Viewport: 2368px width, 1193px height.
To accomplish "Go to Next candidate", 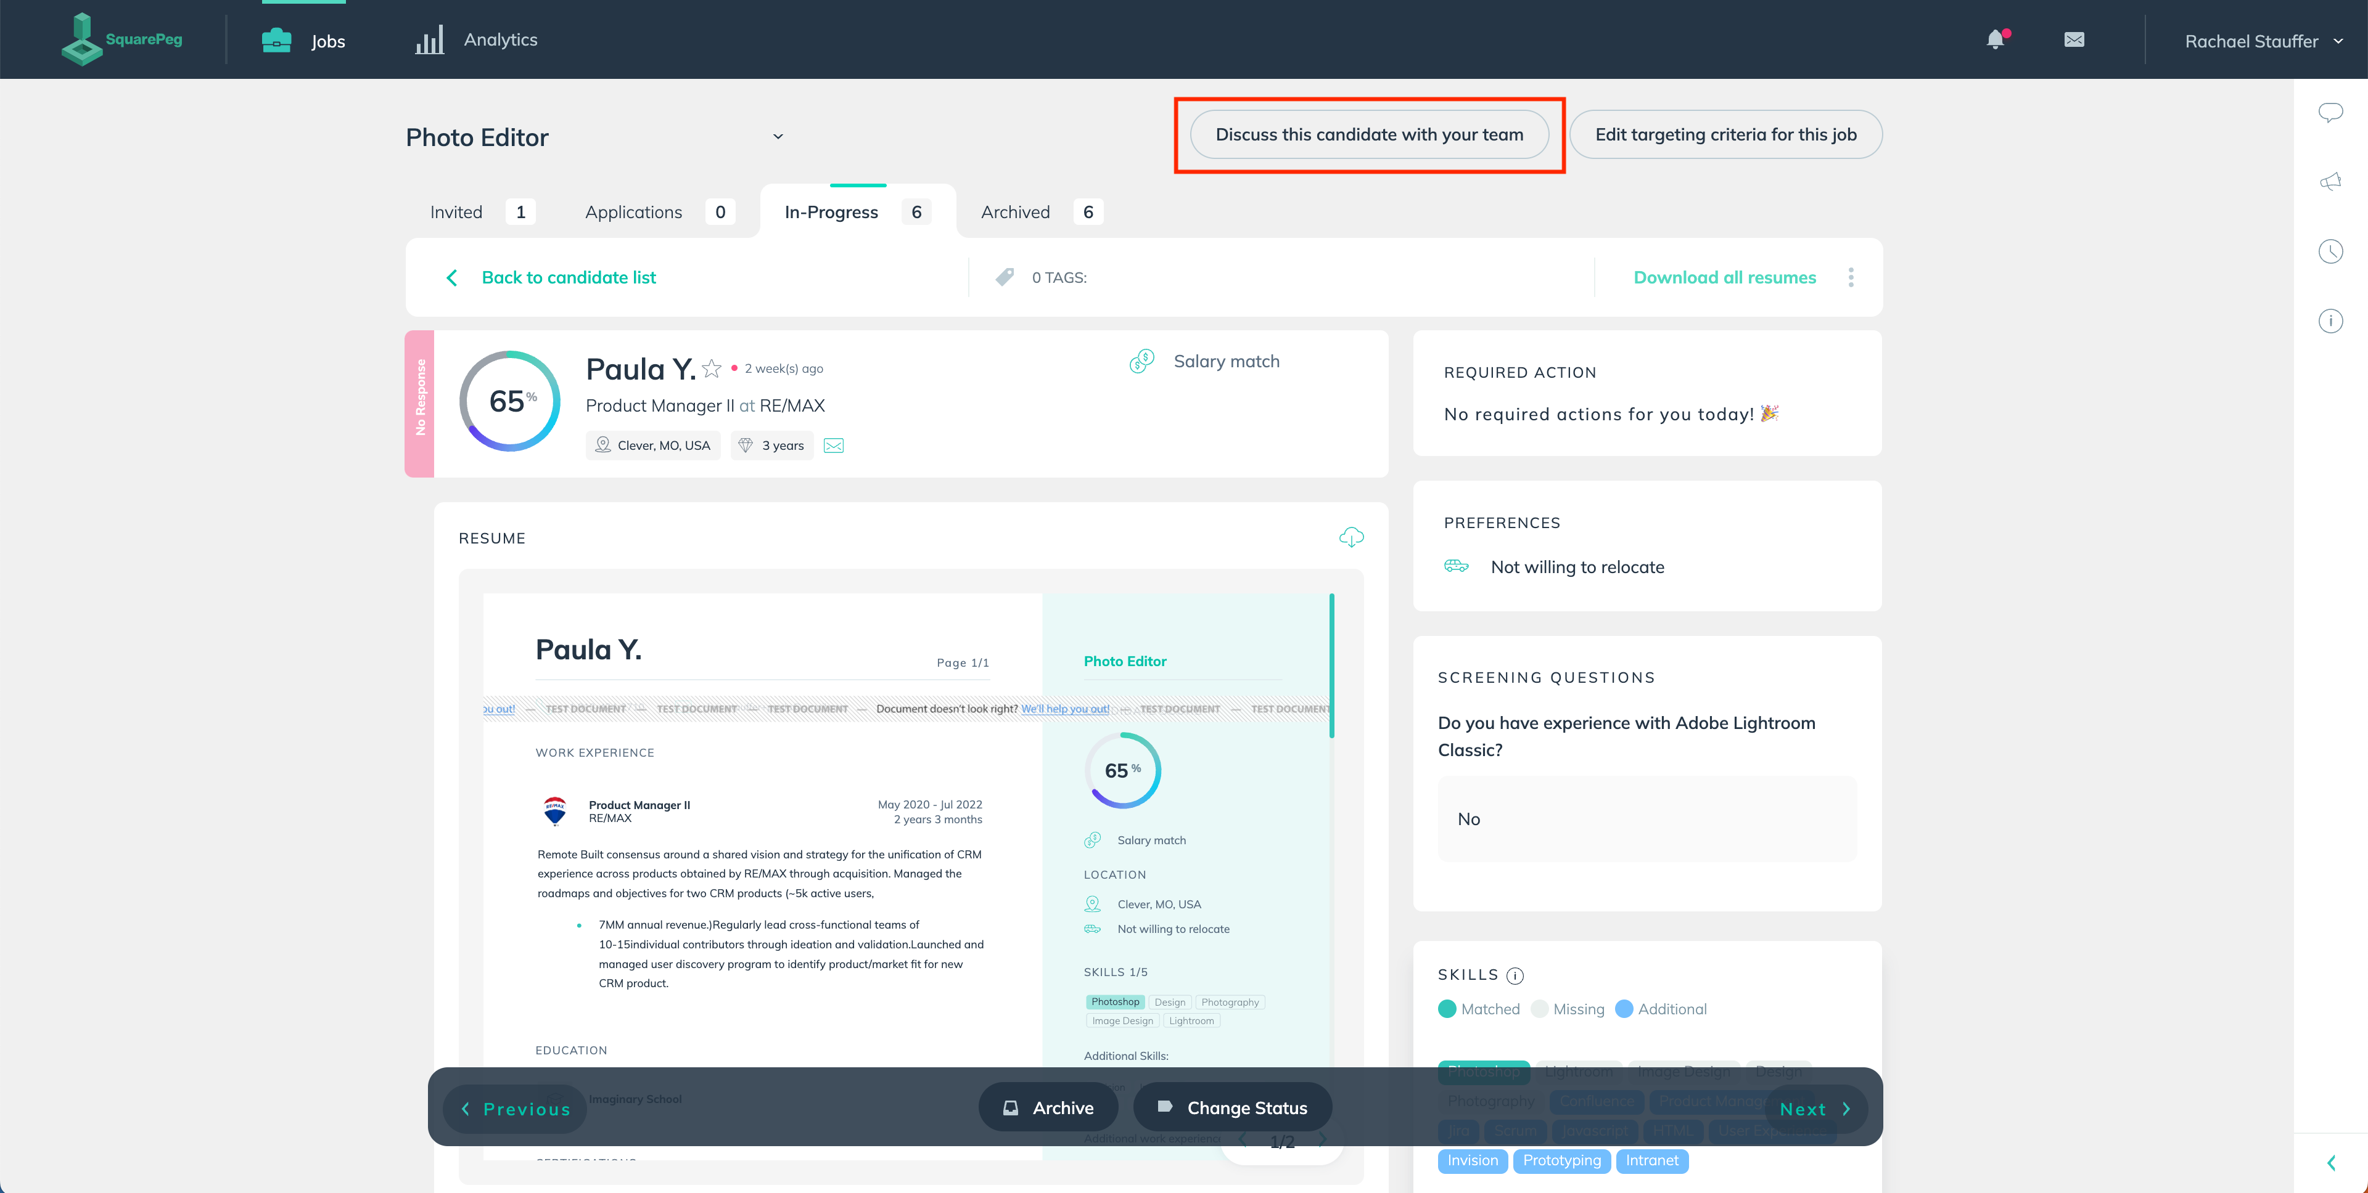I will pyautogui.click(x=1815, y=1109).
